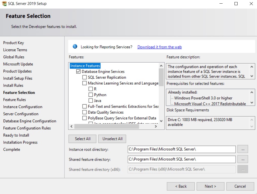This screenshot has width=257, height=194.
Task: Click the Shared feature directory text field
Action: click(x=182, y=159)
